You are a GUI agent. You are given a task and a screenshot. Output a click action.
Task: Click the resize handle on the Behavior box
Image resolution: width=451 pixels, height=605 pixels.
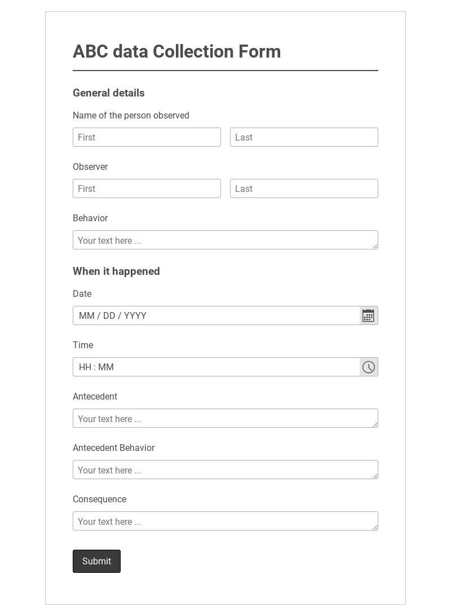[375, 246]
